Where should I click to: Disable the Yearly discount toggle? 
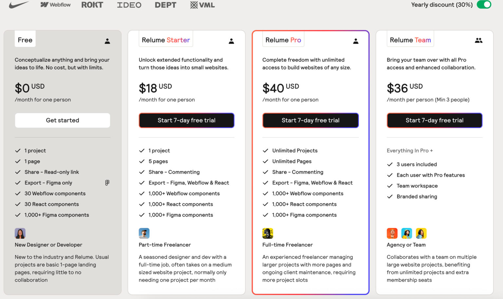[484, 5]
